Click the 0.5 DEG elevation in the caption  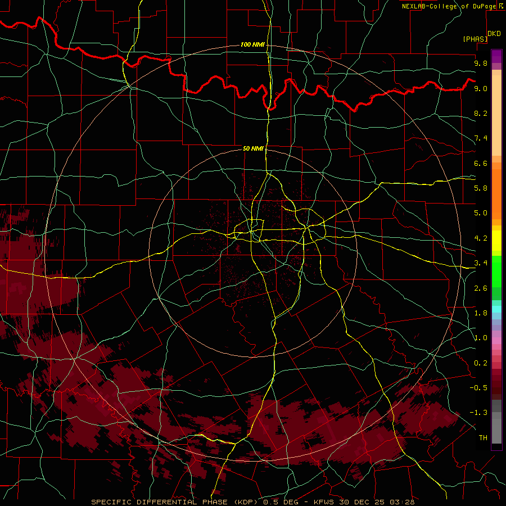(282, 502)
